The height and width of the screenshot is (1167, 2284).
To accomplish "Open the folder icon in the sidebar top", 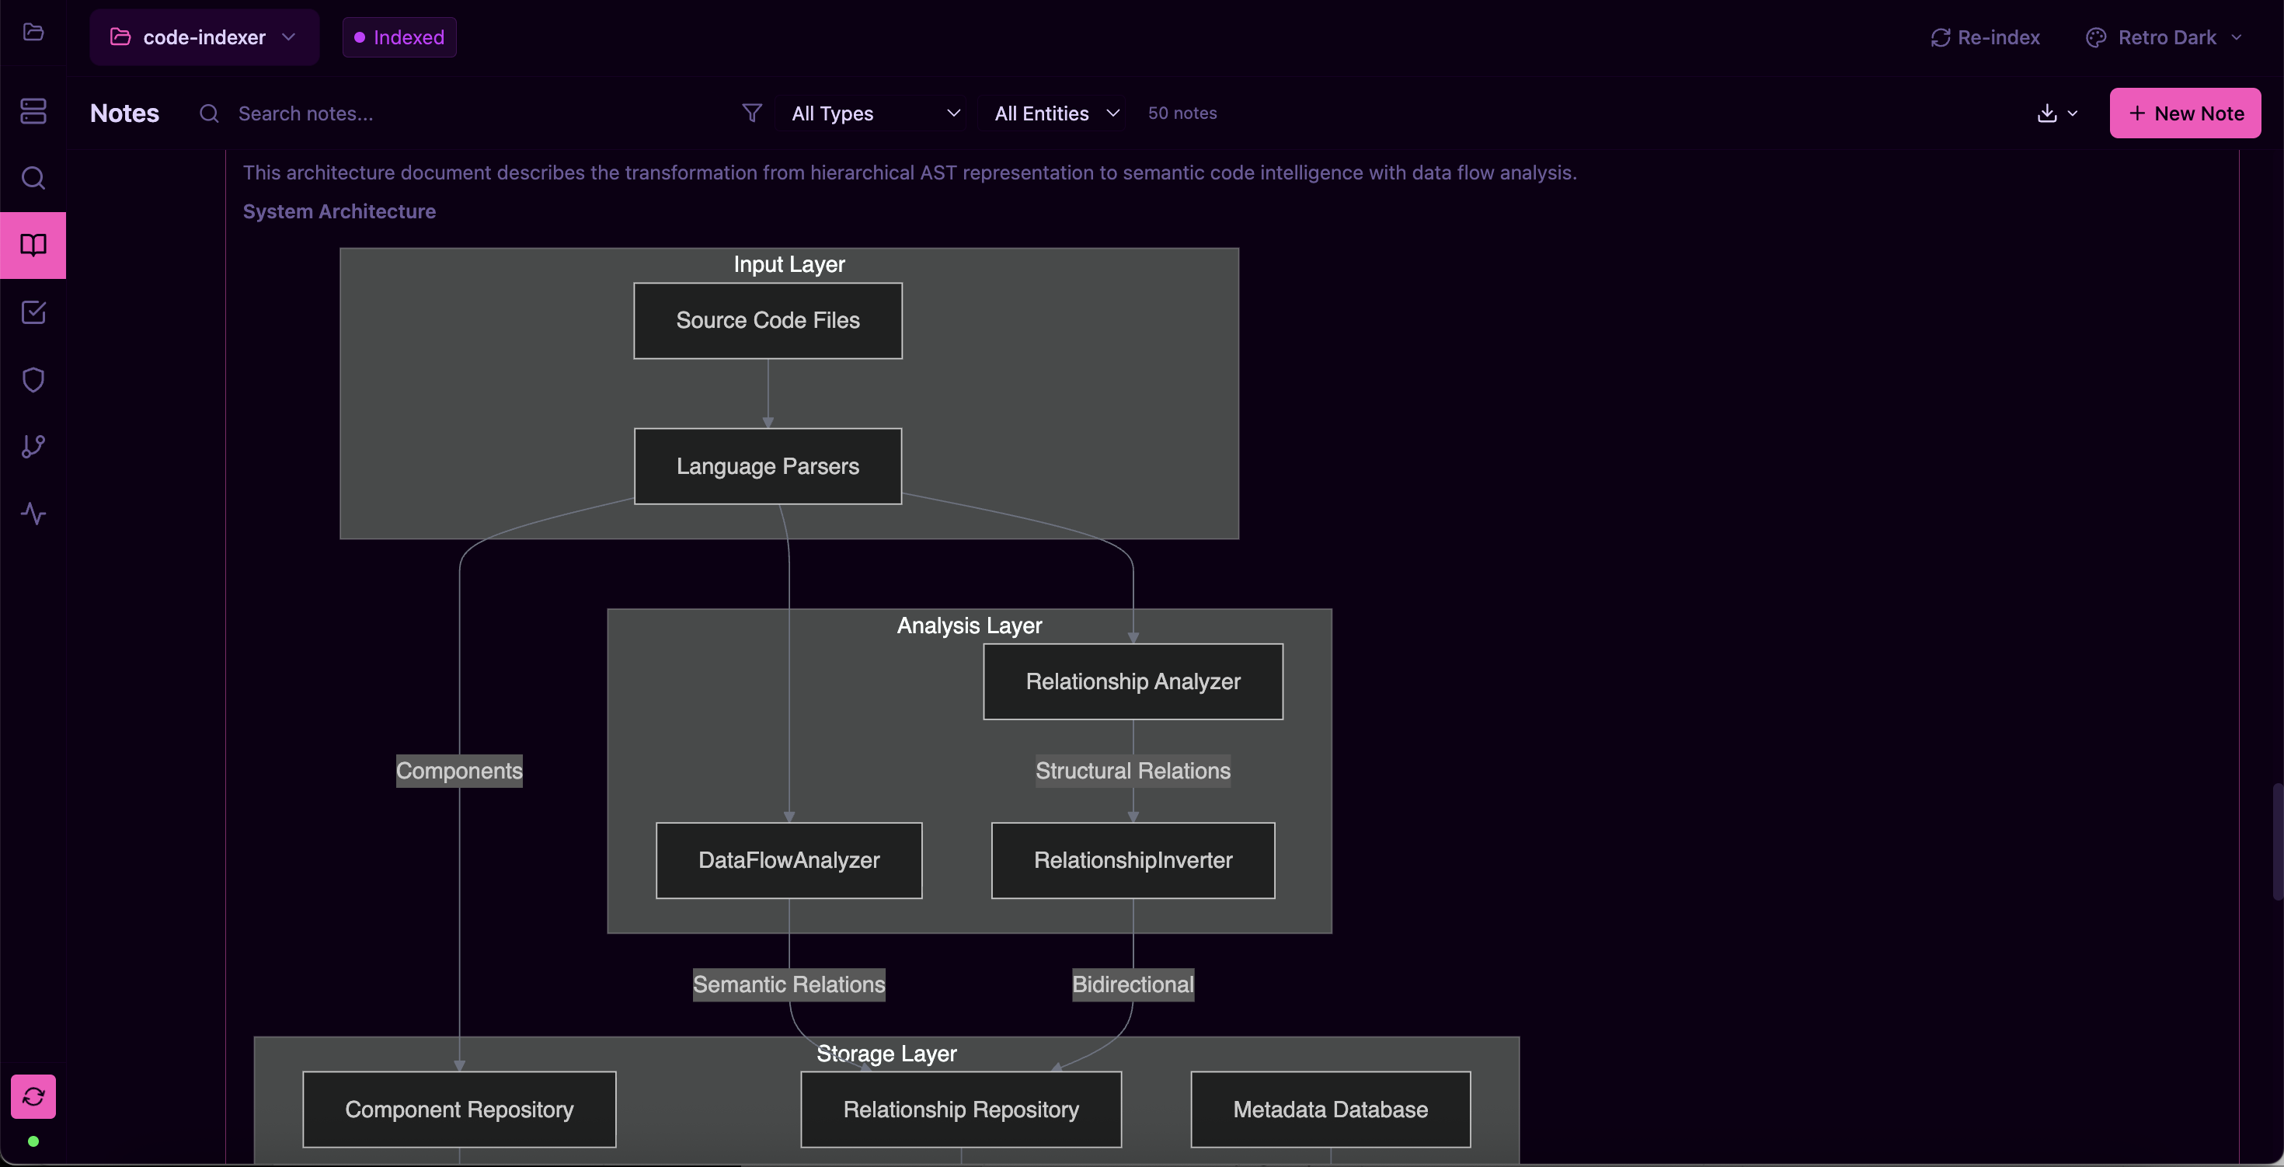I will pyautogui.click(x=33, y=33).
